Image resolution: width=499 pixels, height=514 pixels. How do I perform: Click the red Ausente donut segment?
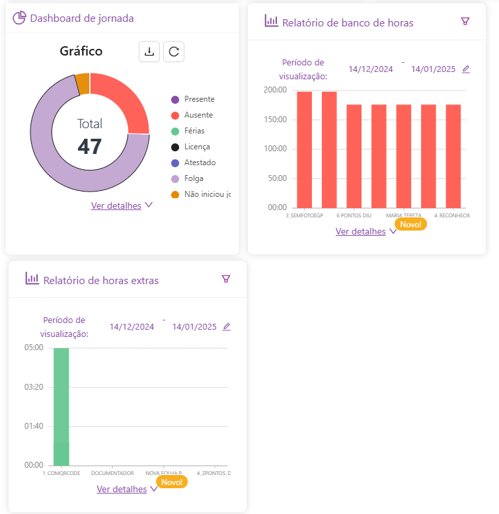pyautogui.click(x=126, y=99)
